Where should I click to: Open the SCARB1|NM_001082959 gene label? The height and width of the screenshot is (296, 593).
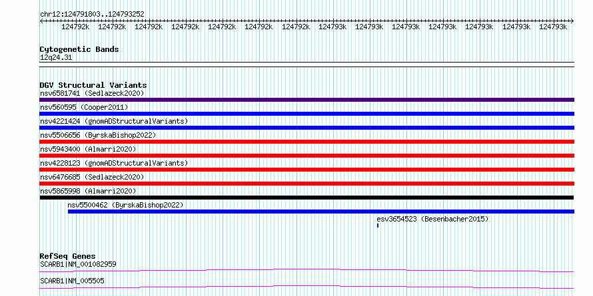point(78,264)
